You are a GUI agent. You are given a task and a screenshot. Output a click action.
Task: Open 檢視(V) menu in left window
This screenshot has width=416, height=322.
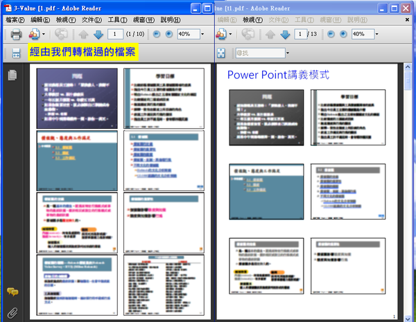coord(66,20)
